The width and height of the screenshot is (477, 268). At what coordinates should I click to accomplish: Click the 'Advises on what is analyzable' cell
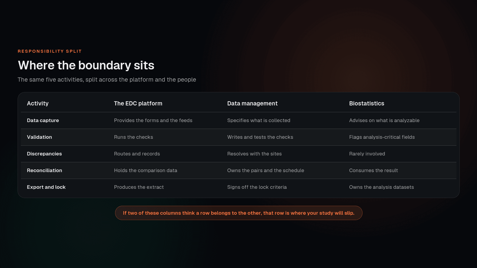(x=384, y=120)
